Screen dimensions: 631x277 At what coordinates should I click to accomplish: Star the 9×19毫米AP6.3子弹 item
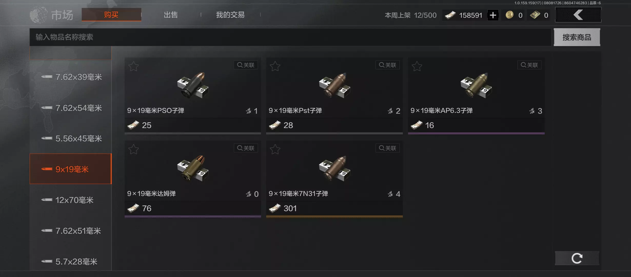coord(417,66)
